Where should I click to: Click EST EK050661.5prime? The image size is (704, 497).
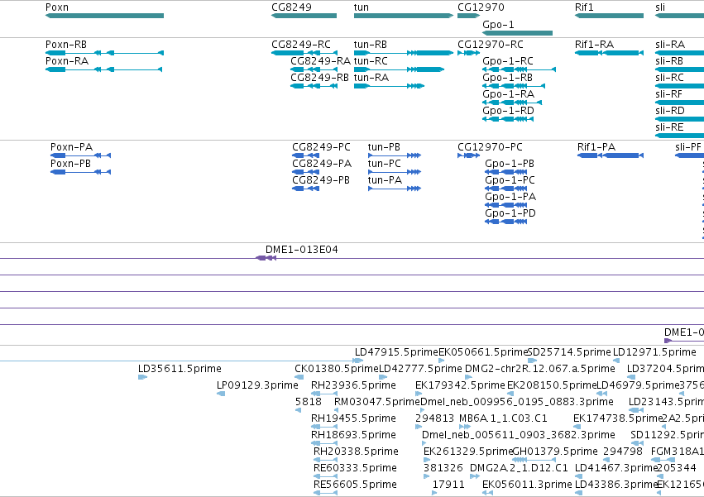pos(482,352)
